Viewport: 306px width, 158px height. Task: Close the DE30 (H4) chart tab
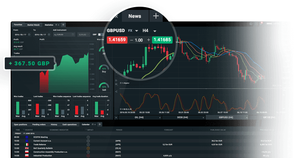[x=203, y=118]
